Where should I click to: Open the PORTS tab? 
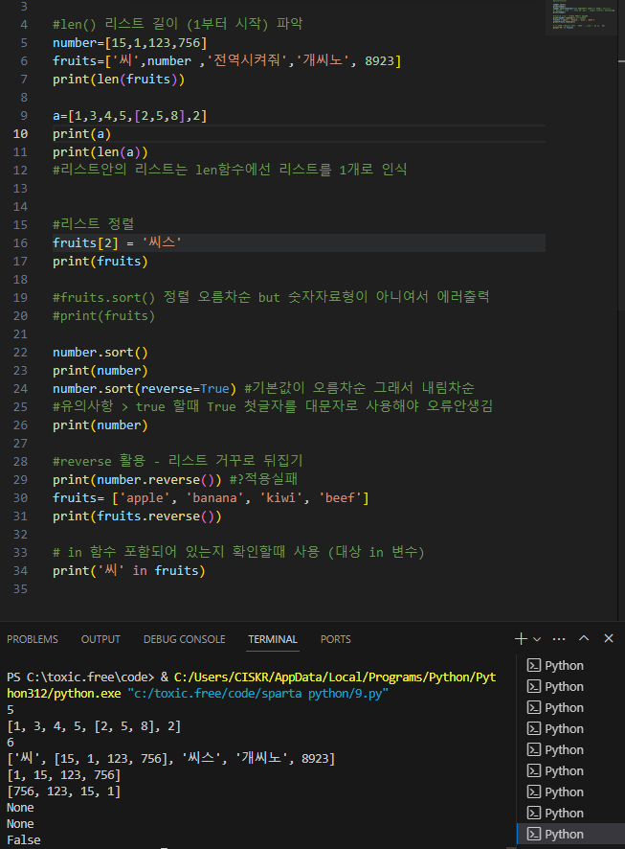[x=336, y=639]
